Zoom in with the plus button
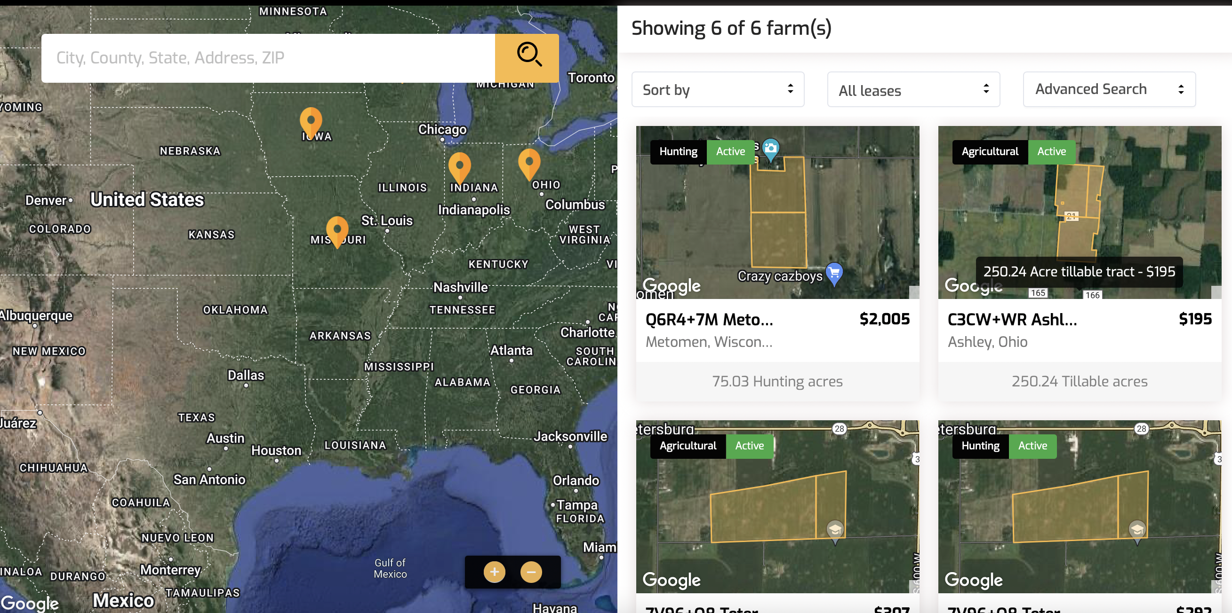Viewport: 1232px width, 613px height. pos(494,572)
